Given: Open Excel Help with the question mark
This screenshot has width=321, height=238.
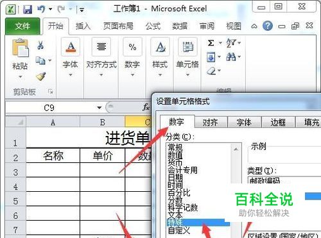Looking at the screenshot, I should point(268,26).
